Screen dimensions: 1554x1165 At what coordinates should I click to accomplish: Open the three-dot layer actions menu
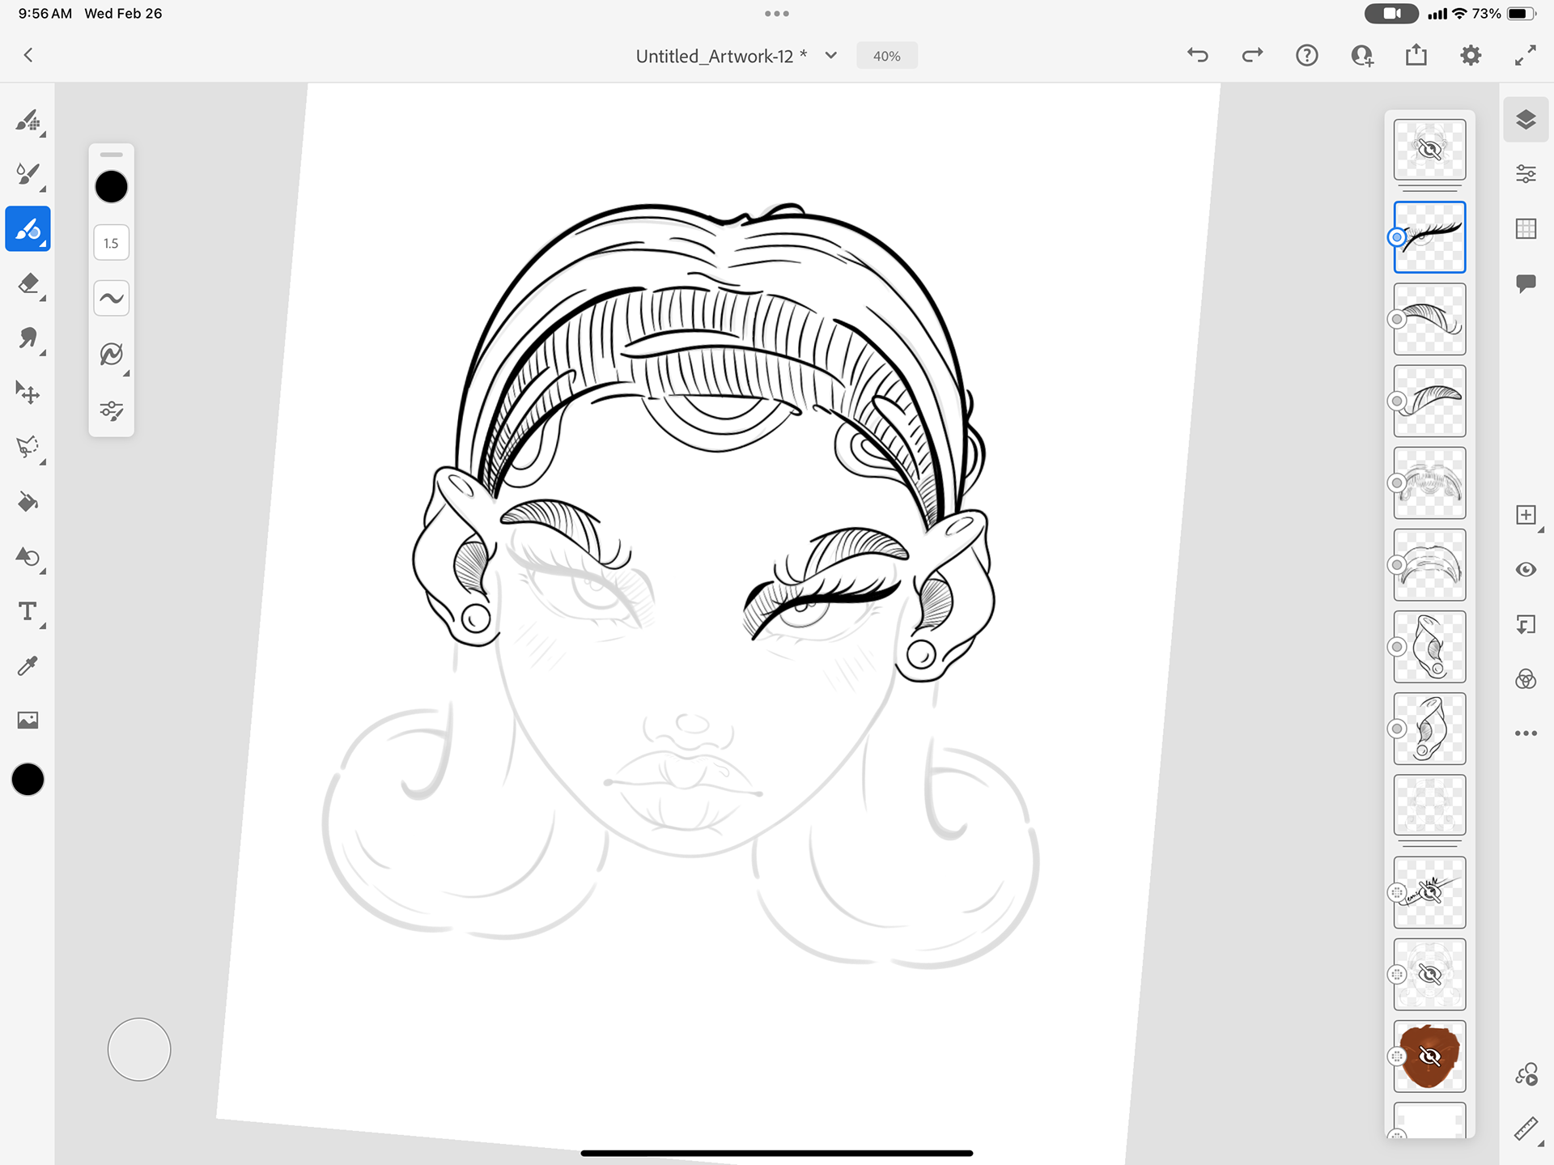pyautogui.click(x=1526, y=733)
